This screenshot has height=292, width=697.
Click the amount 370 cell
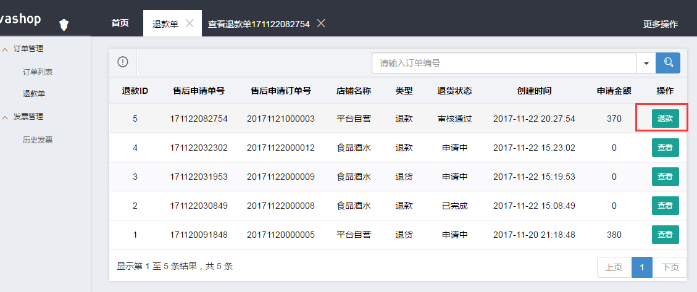614,119
